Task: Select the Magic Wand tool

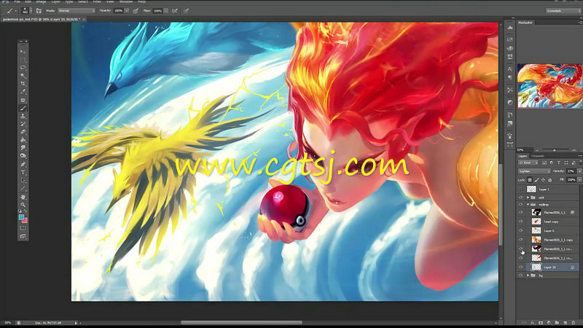Action: pos(23,76)
